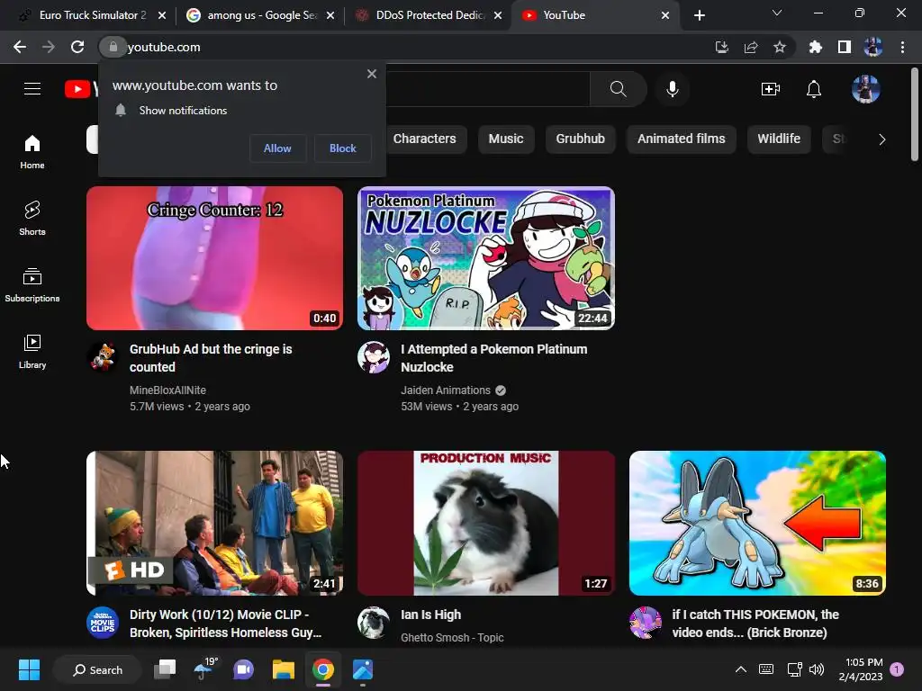The height and width of the screenshot is (691, 922).
Task: Go to Home in sidebar
Action: pos(32,151)
